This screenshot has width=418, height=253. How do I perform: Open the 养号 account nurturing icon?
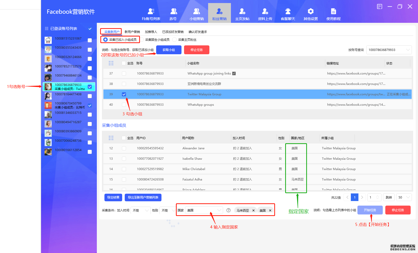pyautogui.click(x=174, y=11)
